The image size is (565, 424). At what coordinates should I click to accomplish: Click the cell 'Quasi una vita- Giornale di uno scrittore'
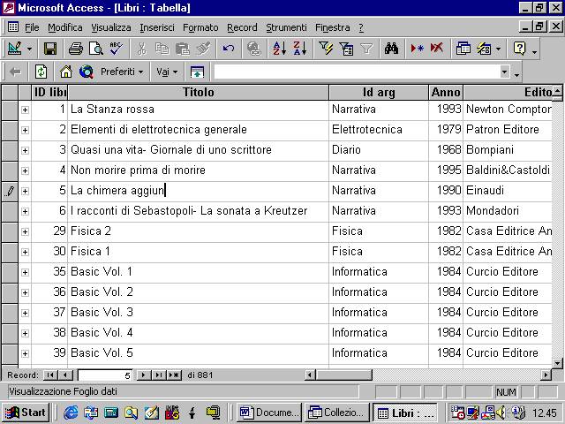coord(198,150)
